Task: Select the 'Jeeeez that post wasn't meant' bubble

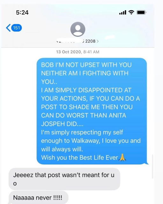Action: 64,179
